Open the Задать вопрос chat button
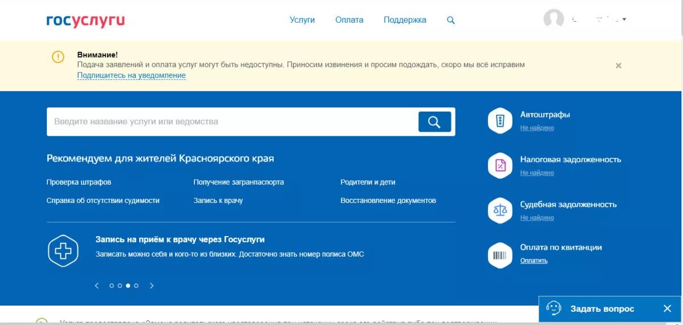The image size is (683, 325). 602,309
